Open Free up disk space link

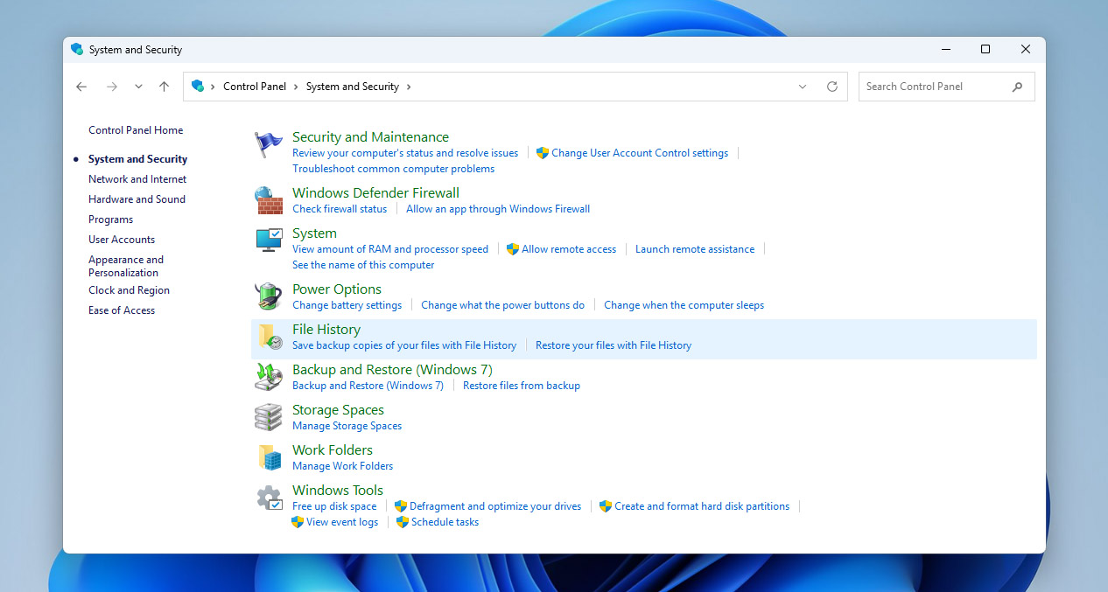tap(334, 506)
